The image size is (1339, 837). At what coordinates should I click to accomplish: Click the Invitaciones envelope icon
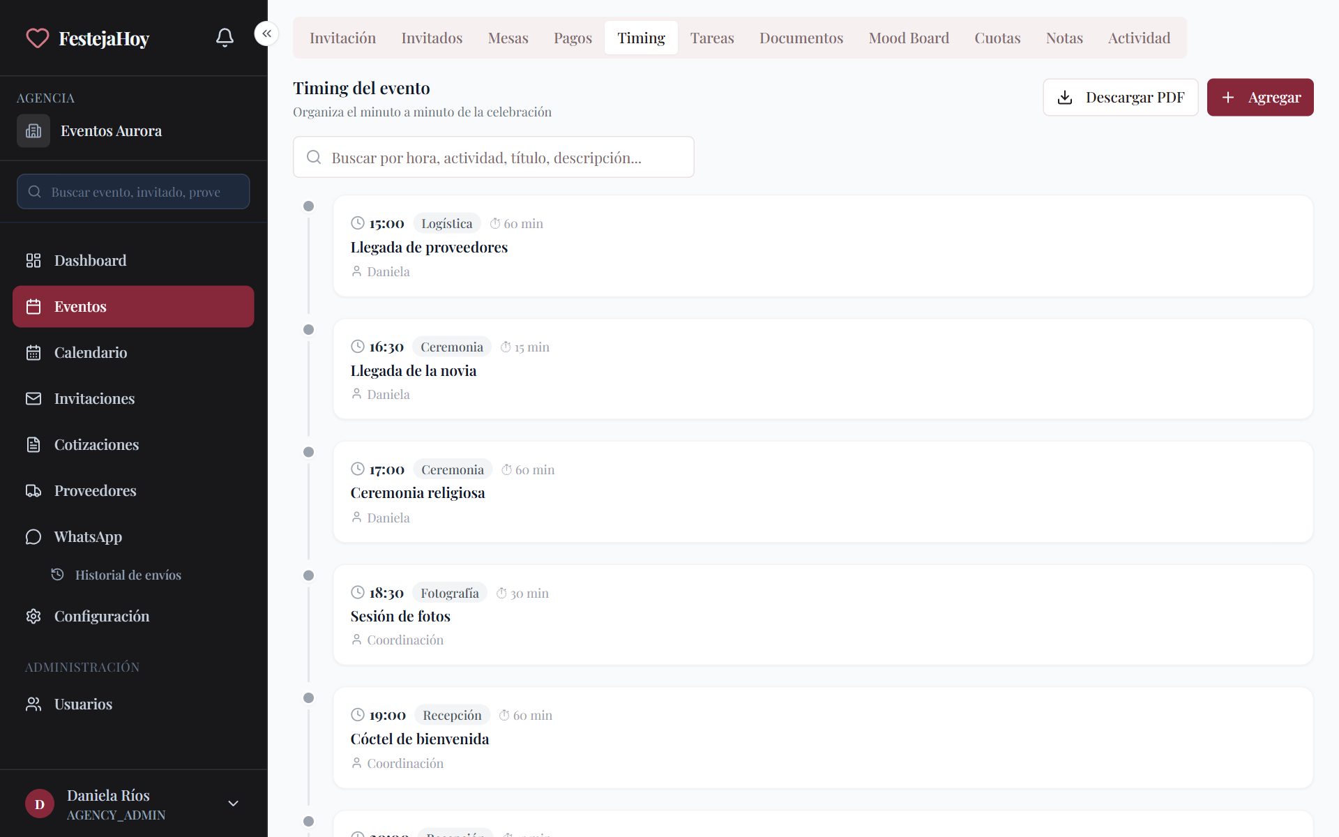coord(33,398)
